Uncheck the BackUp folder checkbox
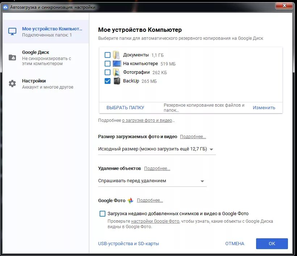Image resolution: width=297 pixels, height=256 pixels. pyautogui.click(x=108, y=81)
